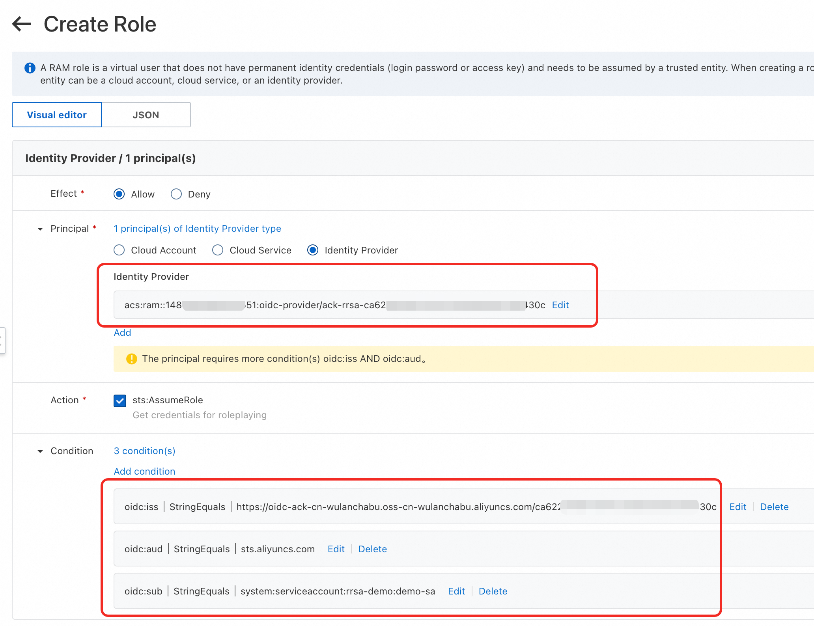The image size is (814, 626).
Task: Collapse the Principal section arrow
Action: click(x=40, y=229)
